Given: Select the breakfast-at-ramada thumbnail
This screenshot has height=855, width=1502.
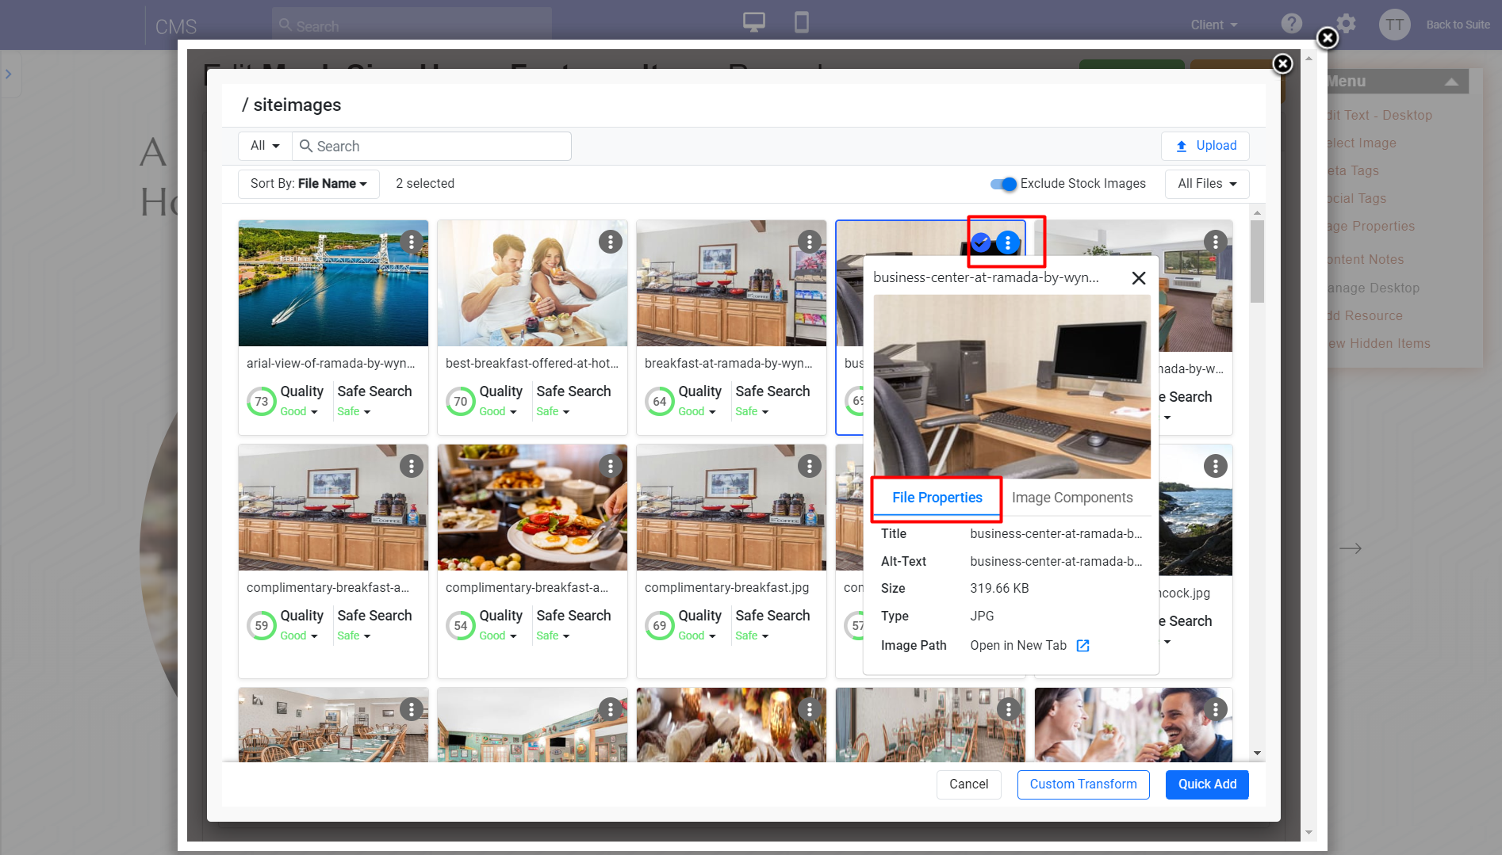Looking at the screenshot, I should coord(731,284).
